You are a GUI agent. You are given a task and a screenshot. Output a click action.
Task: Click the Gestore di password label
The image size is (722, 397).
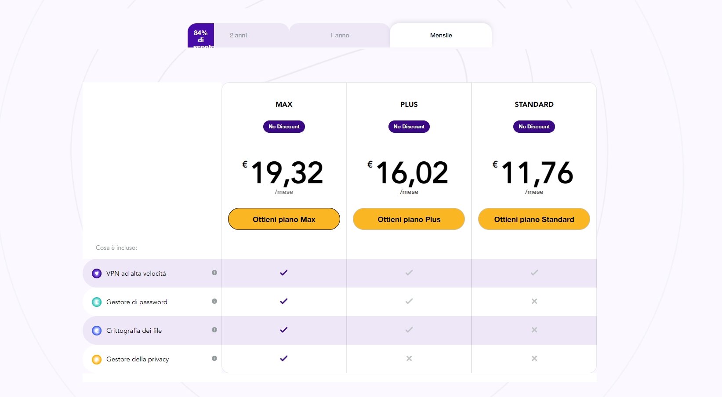click(x=137, y=302)
